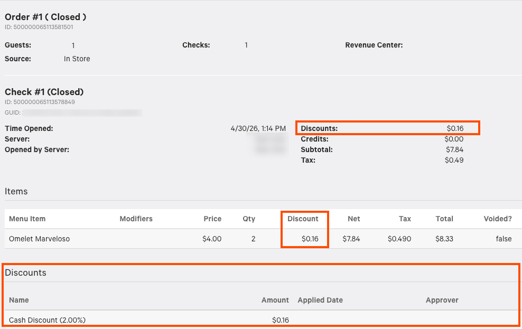Click the Applied Date column header
522x329 pixels.
pyautogui.click(x=320, y=300)
